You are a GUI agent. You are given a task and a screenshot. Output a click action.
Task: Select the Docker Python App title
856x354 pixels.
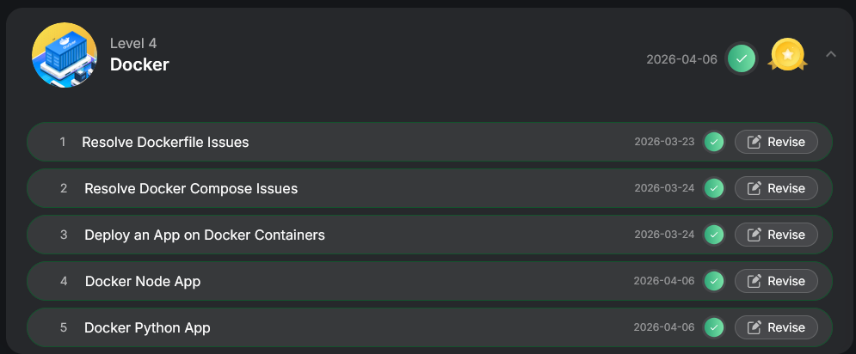tap(147, 327)
